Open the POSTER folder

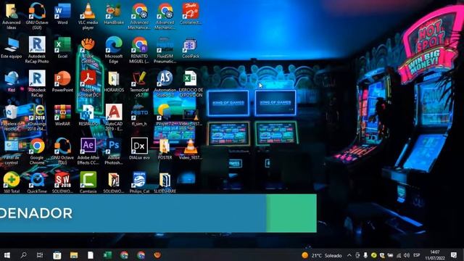coord(165,149)
